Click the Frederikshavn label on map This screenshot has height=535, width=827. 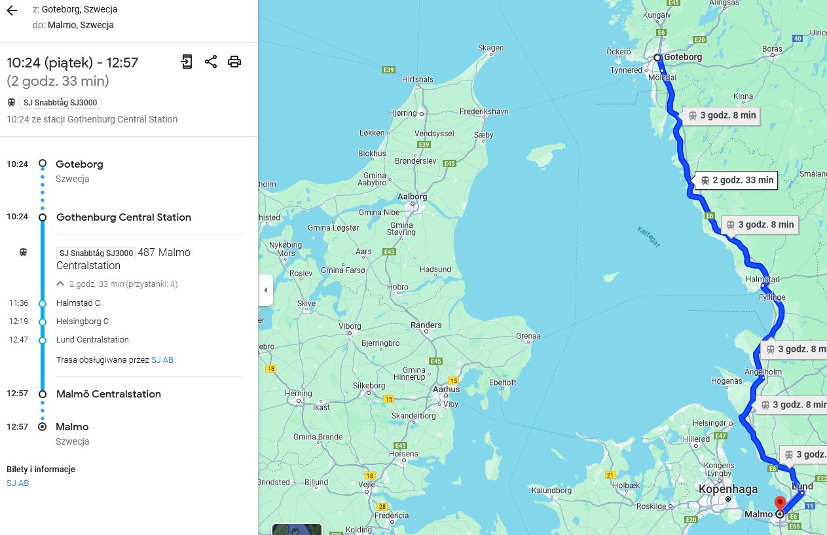click(484, 112)
